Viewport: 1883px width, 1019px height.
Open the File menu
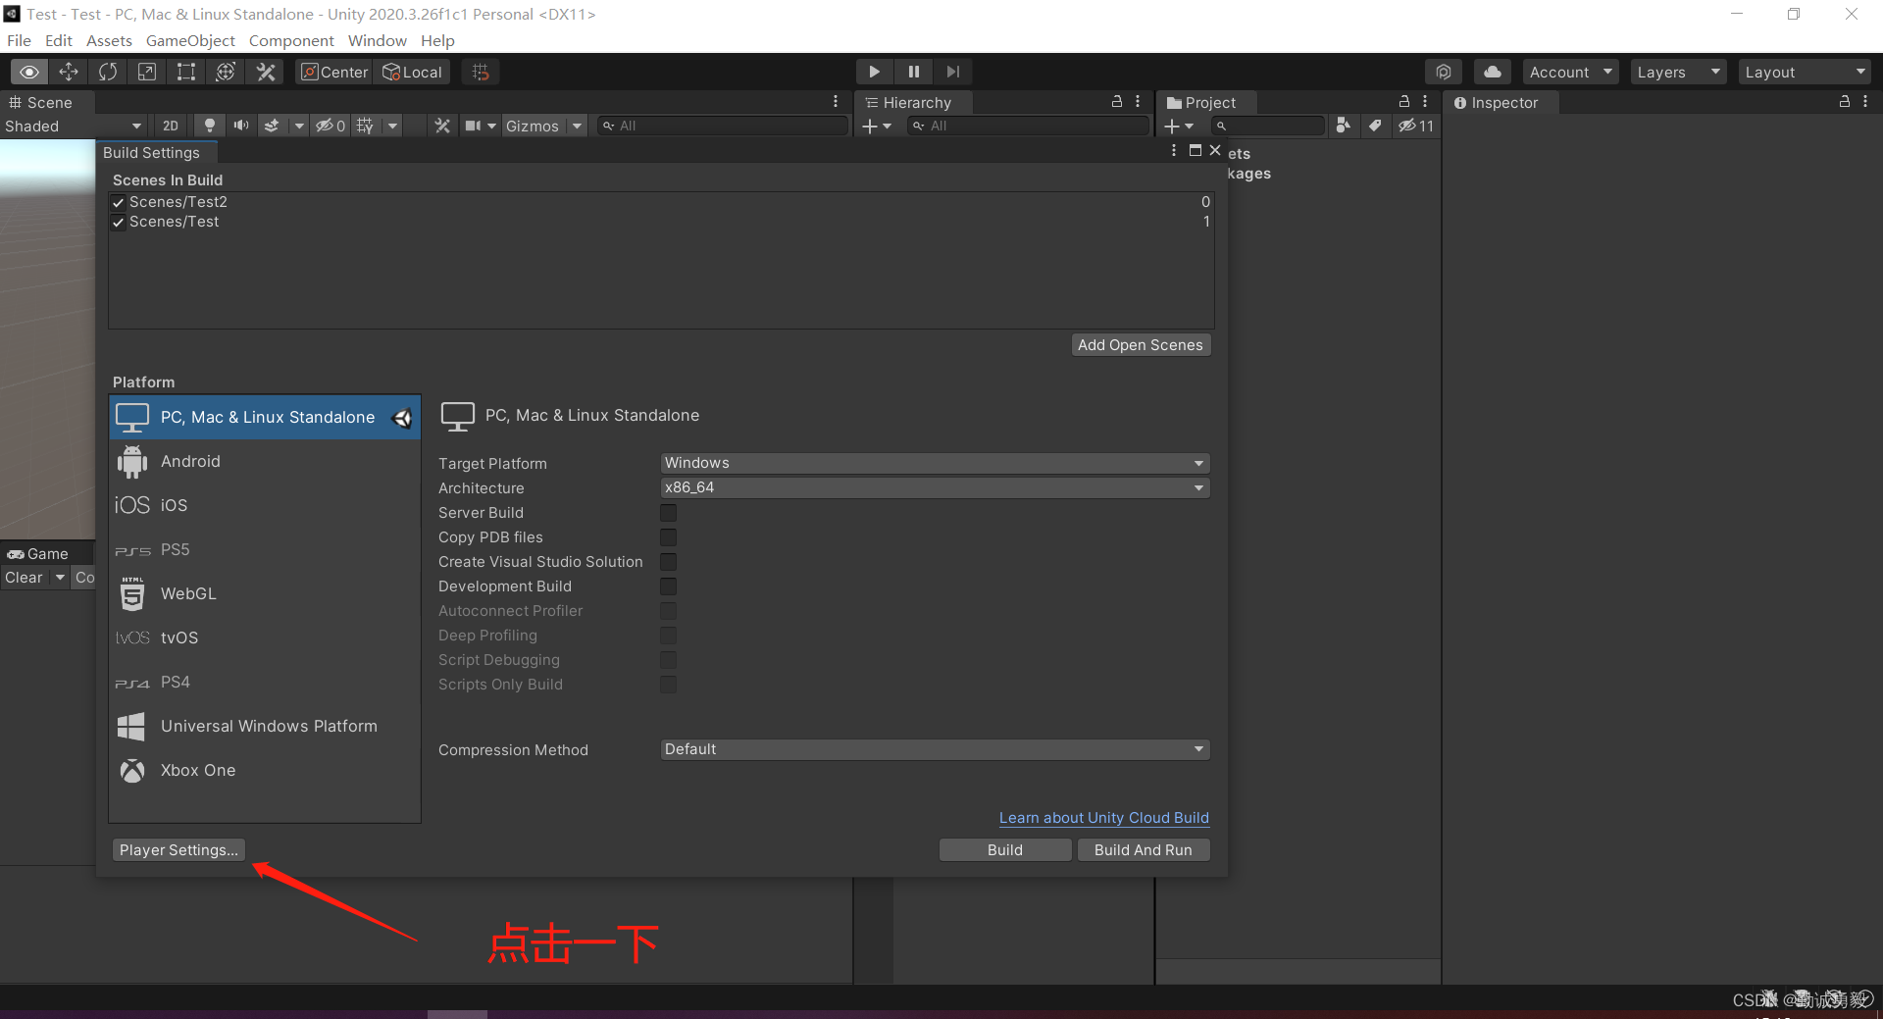(x=19, y=40)
